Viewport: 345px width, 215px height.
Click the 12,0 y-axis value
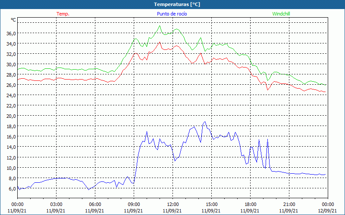click(11, 157)
